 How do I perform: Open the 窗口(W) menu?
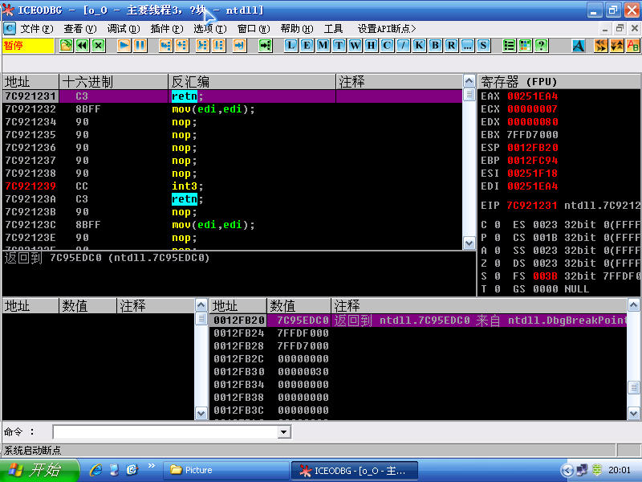click(254, 29)
